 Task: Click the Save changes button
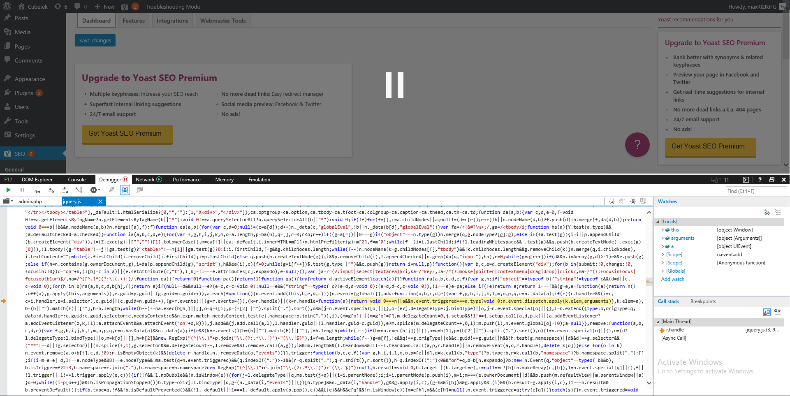pos(95,40)
